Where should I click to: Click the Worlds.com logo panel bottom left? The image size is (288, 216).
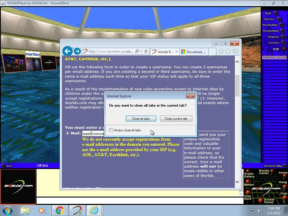tap(18, 187)
